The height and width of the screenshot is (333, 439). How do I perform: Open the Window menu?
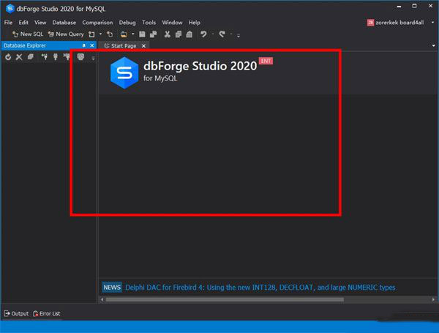tap(172, 23)
